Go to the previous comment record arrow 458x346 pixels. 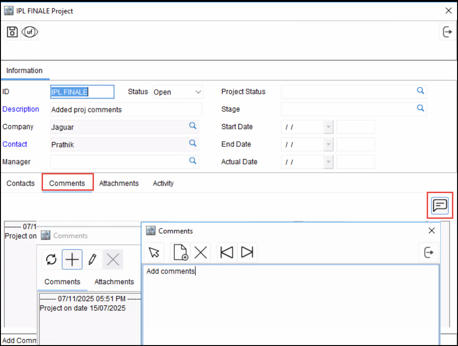point(227,252)
